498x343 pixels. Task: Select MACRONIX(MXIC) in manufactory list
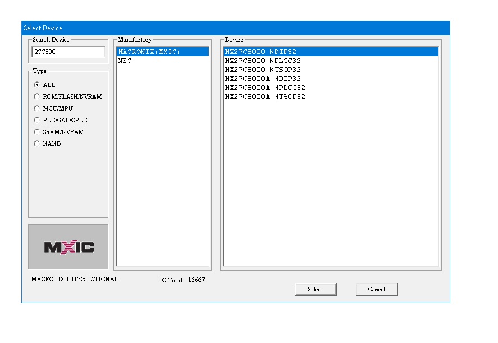(162, 52)
